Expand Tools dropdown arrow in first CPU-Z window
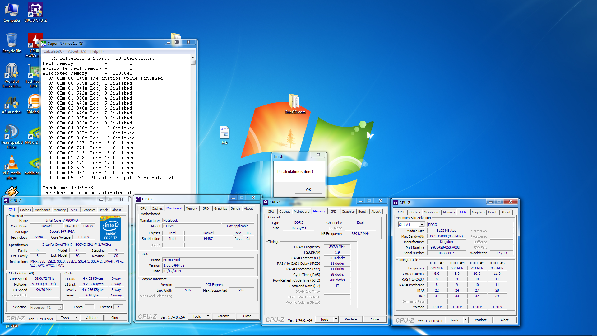Viewport: 597px width, 336px height. (76, 318)
